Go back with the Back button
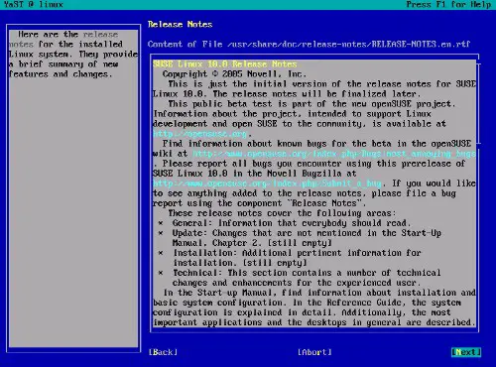The width and height of the screenshot is (496, 367). point(163,352)
